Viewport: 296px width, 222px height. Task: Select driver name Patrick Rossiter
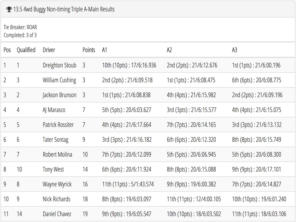58,125
